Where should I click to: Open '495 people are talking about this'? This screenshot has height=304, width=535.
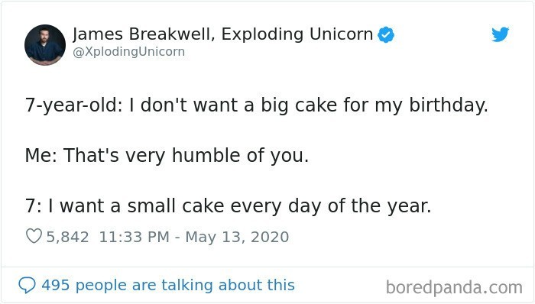(x=168, y=285)
